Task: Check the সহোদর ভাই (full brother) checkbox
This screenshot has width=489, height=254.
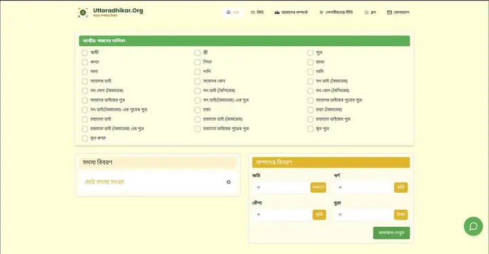Action: 84,81
